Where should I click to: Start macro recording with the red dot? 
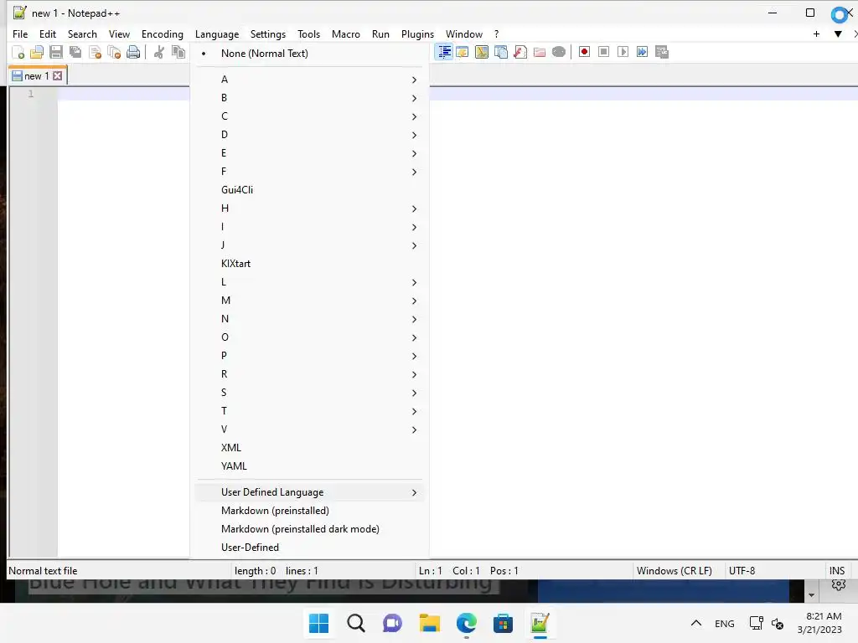(584, 52)
